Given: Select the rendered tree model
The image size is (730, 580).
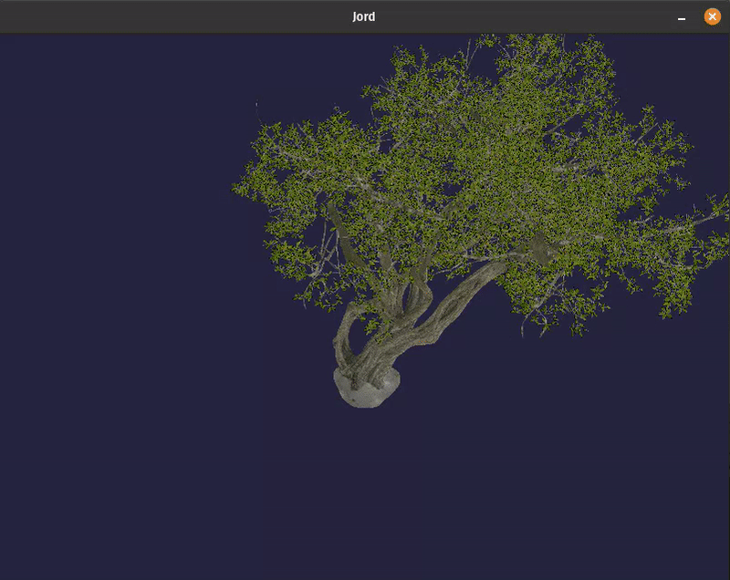Looking at the screenshot, I should coord(480,221).
